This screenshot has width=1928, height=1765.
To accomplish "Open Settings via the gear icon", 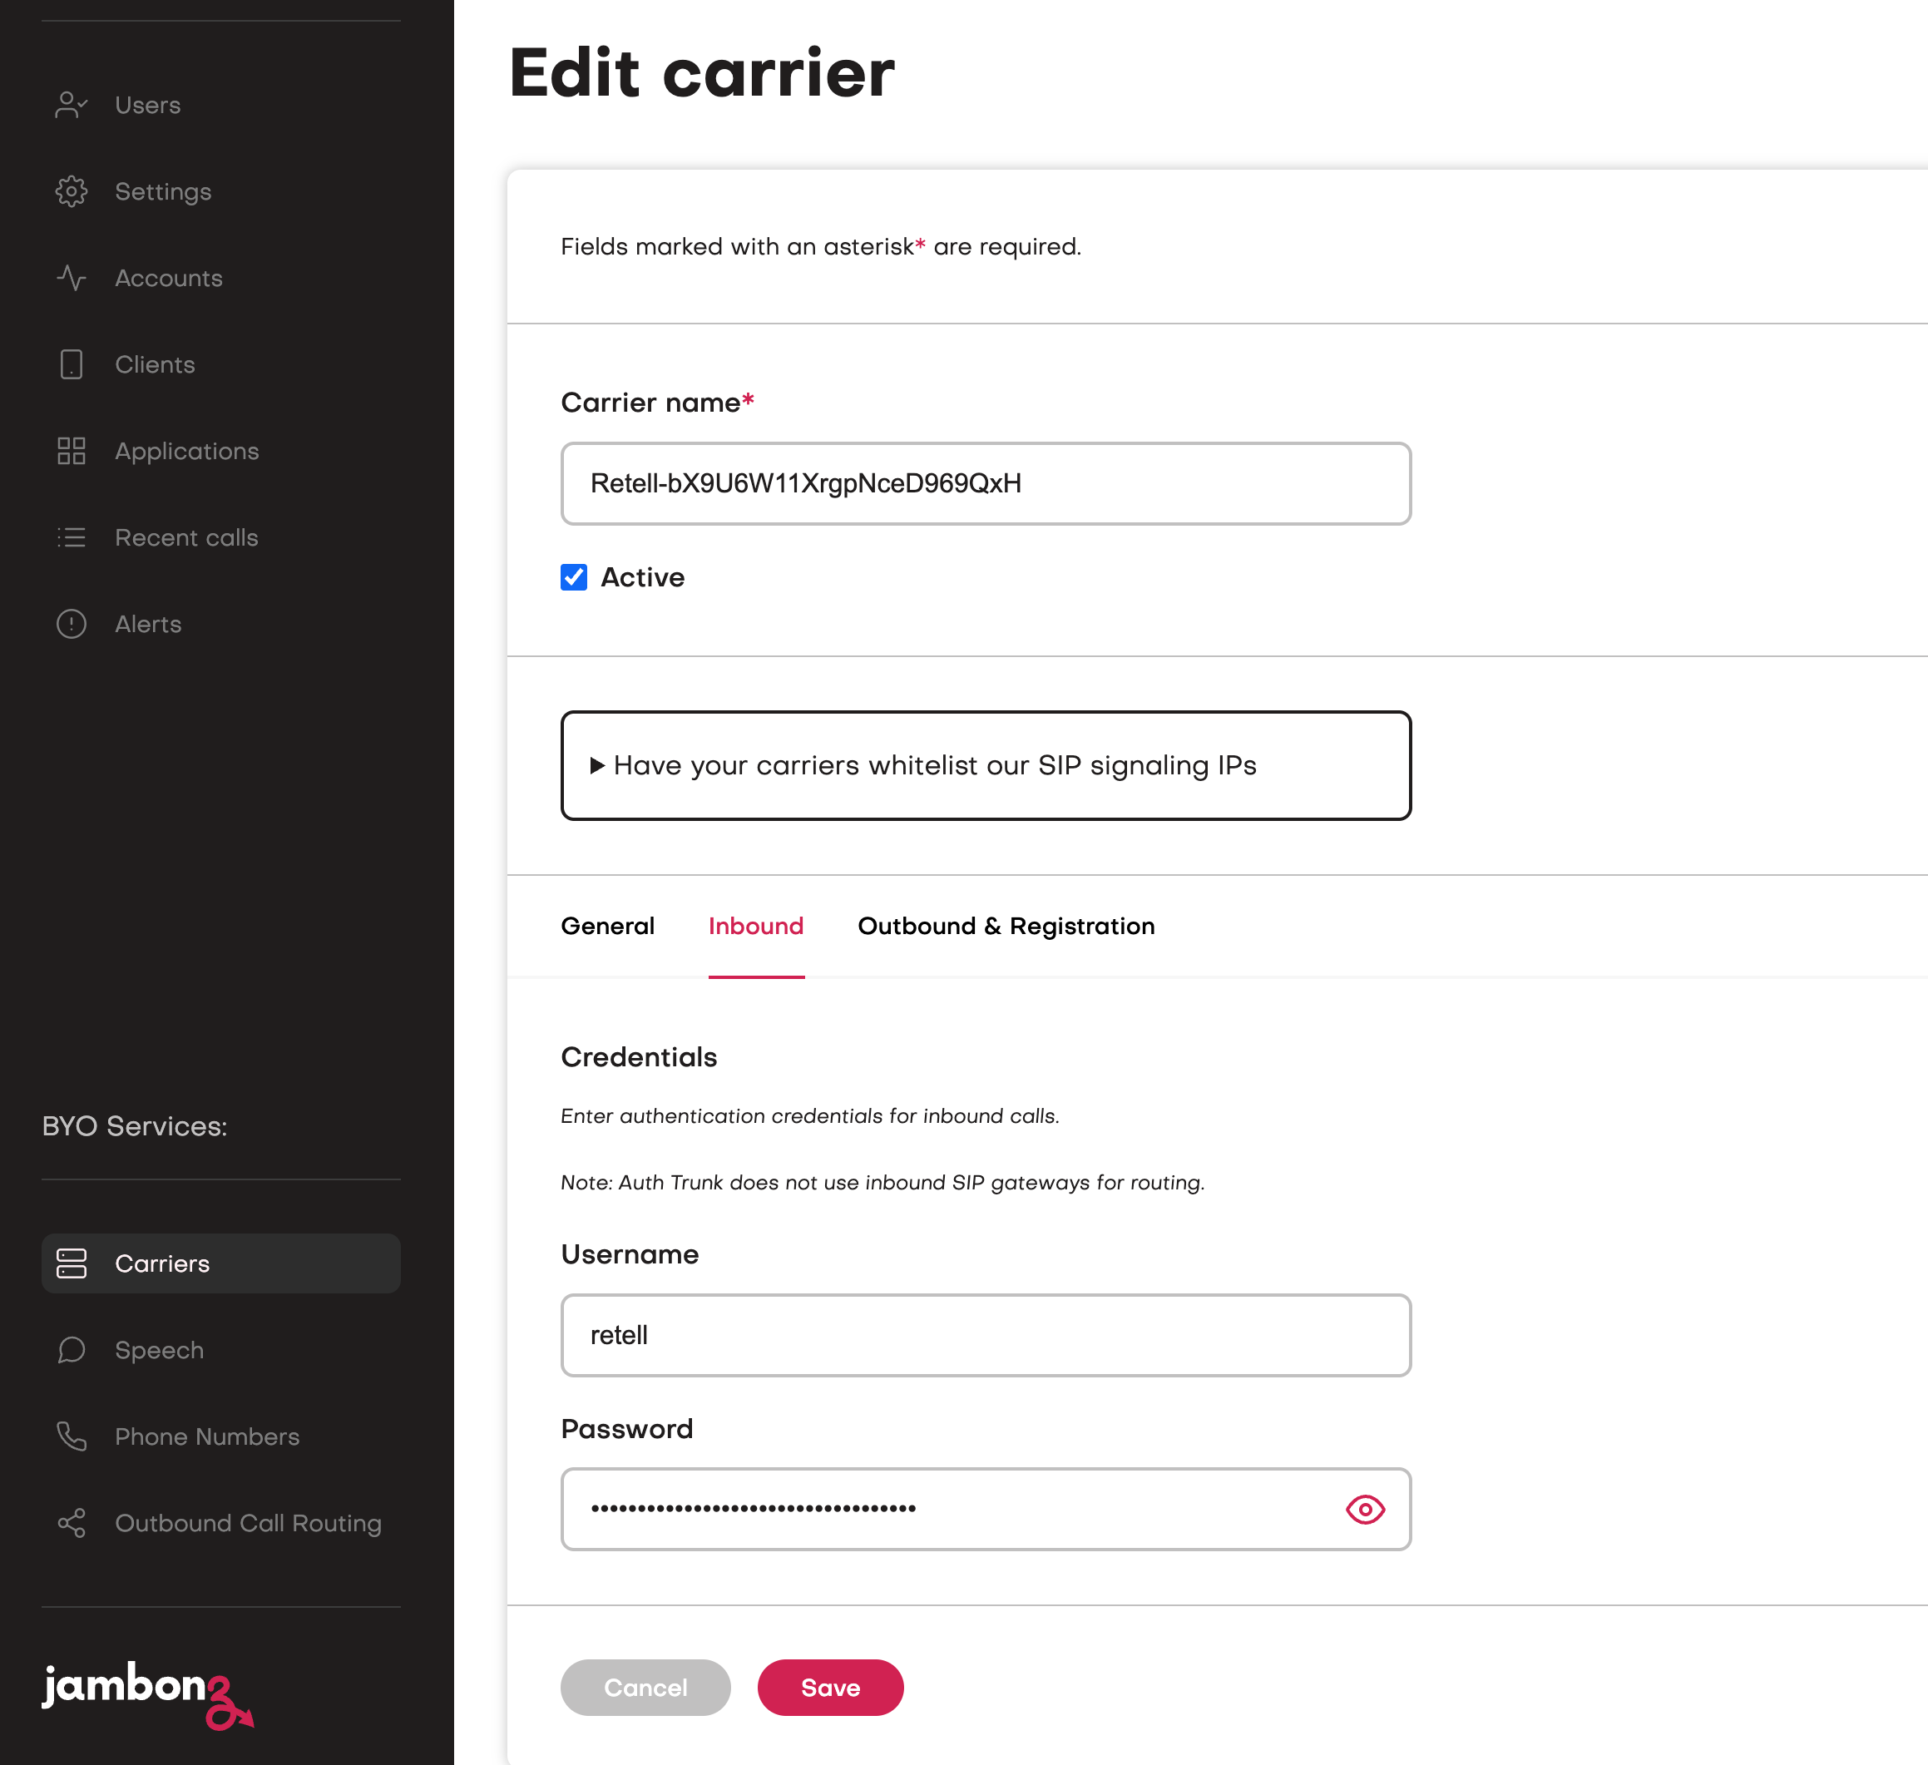I will 72,191.
